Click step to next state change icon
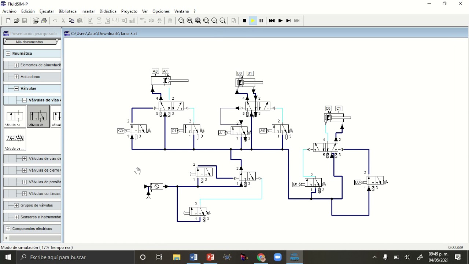469x264 pixels. point(288,21)
